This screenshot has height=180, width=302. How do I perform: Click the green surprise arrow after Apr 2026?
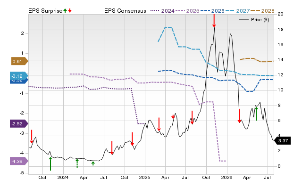(256, 114)
